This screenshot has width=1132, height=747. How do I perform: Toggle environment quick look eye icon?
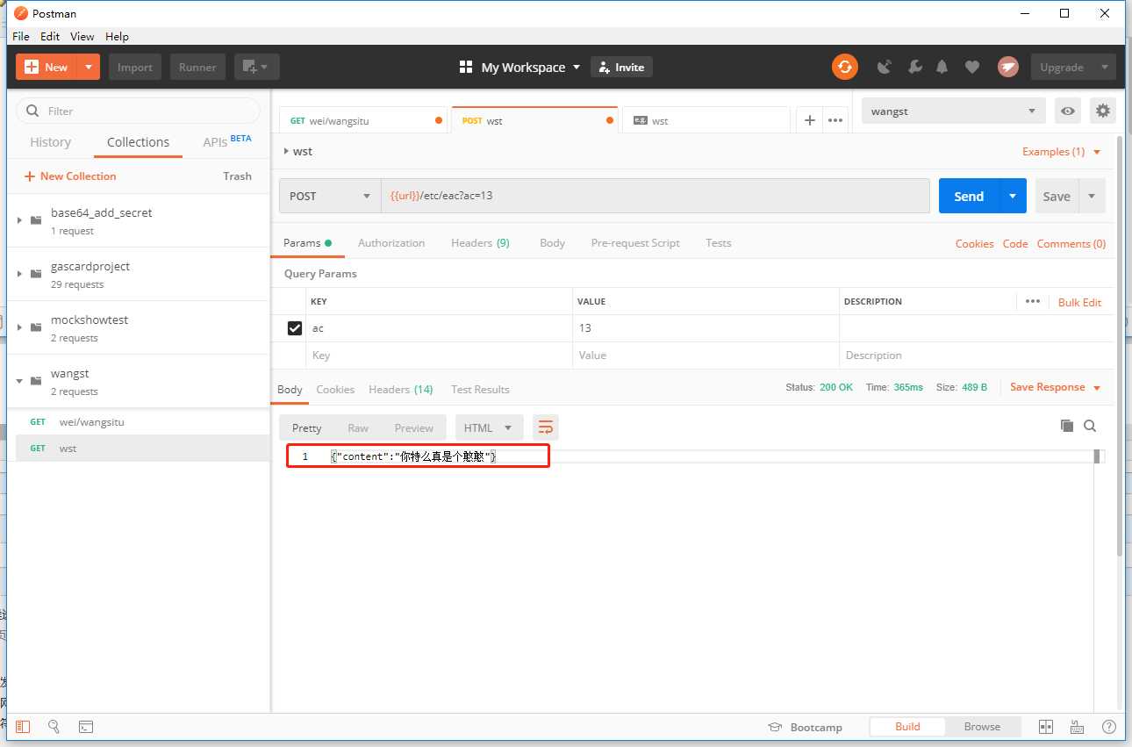point(1068,111)
